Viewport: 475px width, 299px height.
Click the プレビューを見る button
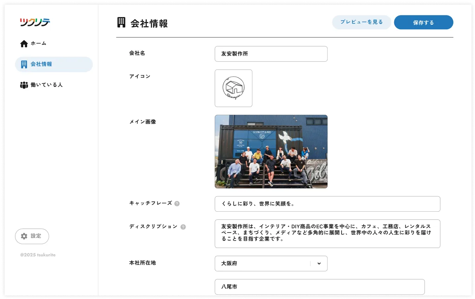point(361,22)
